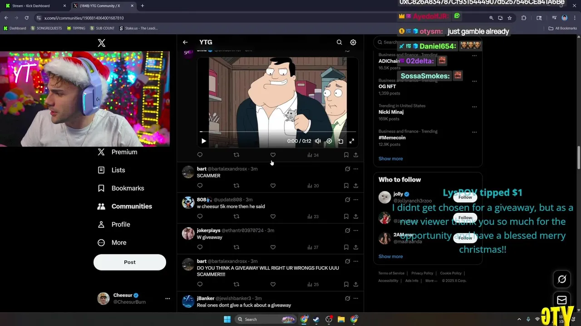Expand the video to fullscreen
Image resolution: width=581 pixels, height=326 pixels.
click(352, 141)
